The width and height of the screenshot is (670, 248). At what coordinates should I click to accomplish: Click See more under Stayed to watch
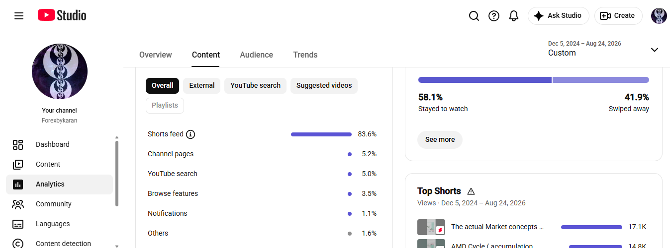pyautogui.click(x=440, y=139)
